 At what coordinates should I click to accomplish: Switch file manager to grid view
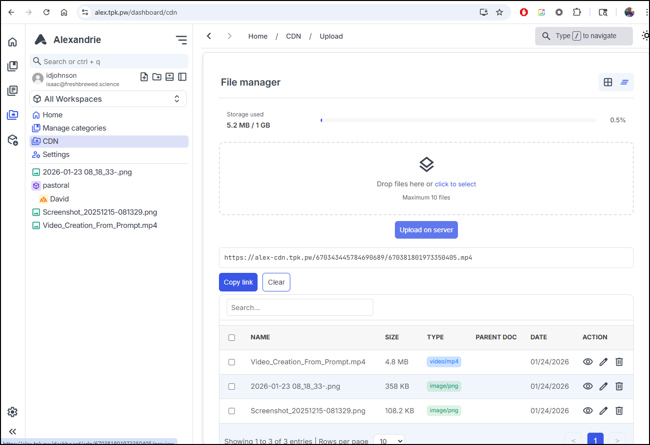point(608,82)
